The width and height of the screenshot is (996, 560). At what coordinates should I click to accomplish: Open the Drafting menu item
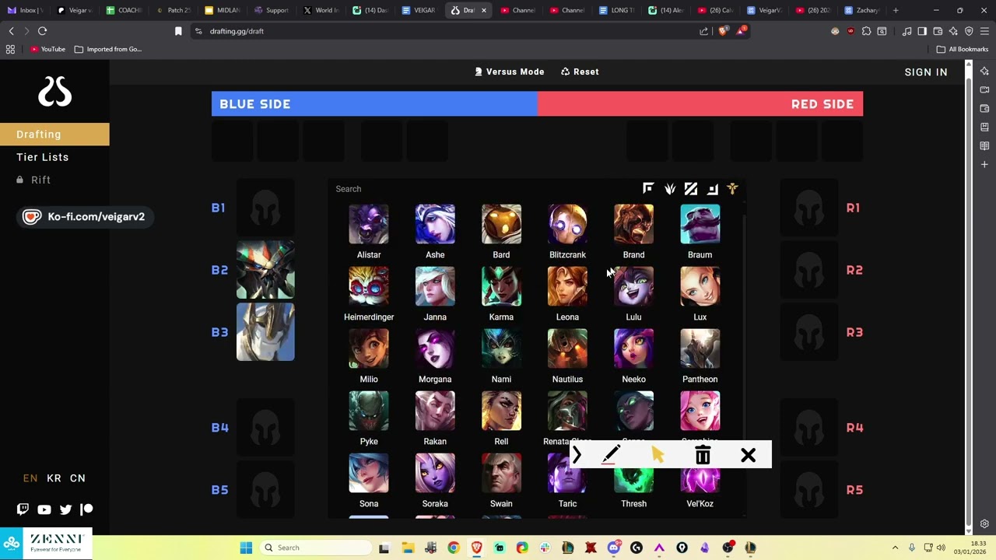[x=54, y=135]
